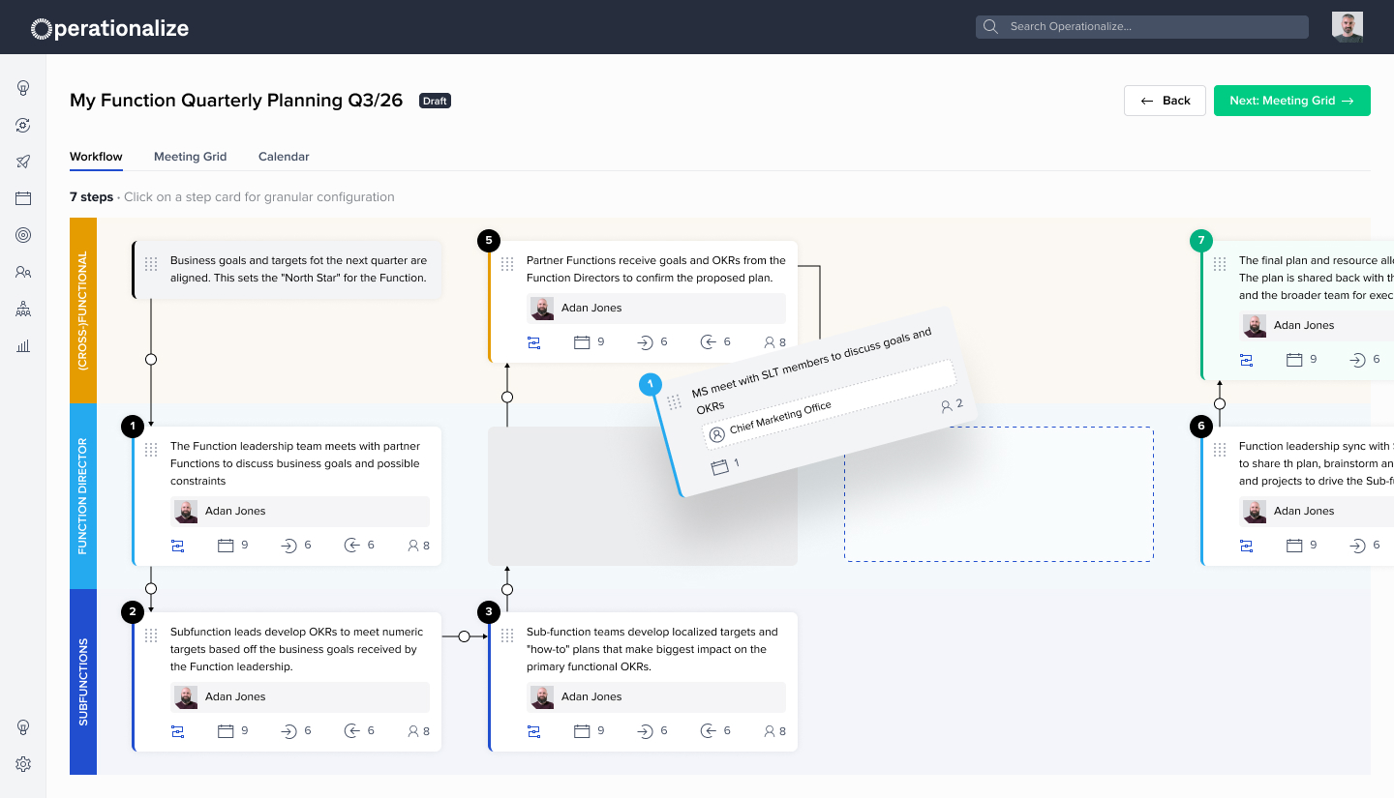Image resolution: width=1394 pixels, height=798 pixels.
Task: Open settings gear in sidebar
Action: pos(23,764)
